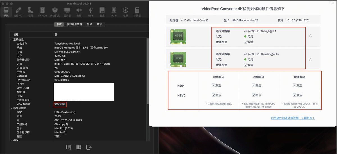Image resolution: width=337 pixels, height=154 pixels.
Task: Open link 启用硬件加速处理视频，了解更多
Action: [293, 118]
